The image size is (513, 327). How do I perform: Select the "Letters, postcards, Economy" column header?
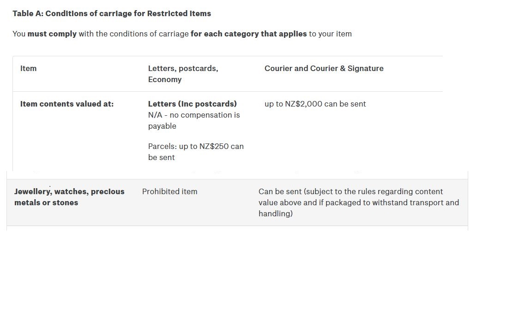point(183,74)
